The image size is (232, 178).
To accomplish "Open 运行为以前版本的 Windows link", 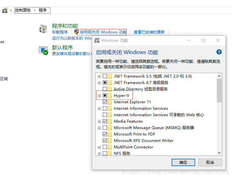I will click(x=72, y=38).
